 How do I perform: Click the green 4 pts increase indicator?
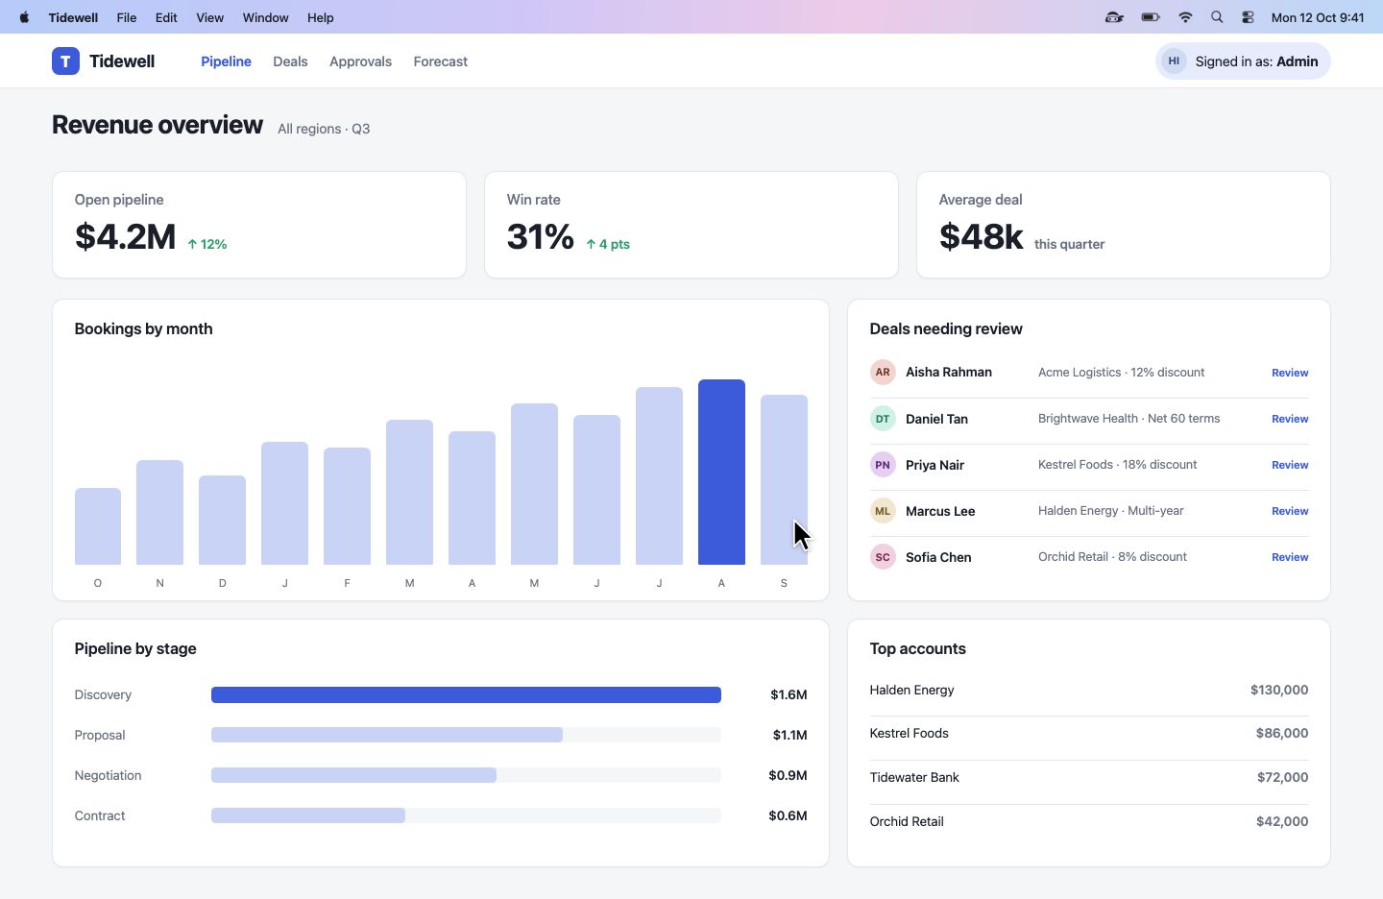click(x=608, y=244)
